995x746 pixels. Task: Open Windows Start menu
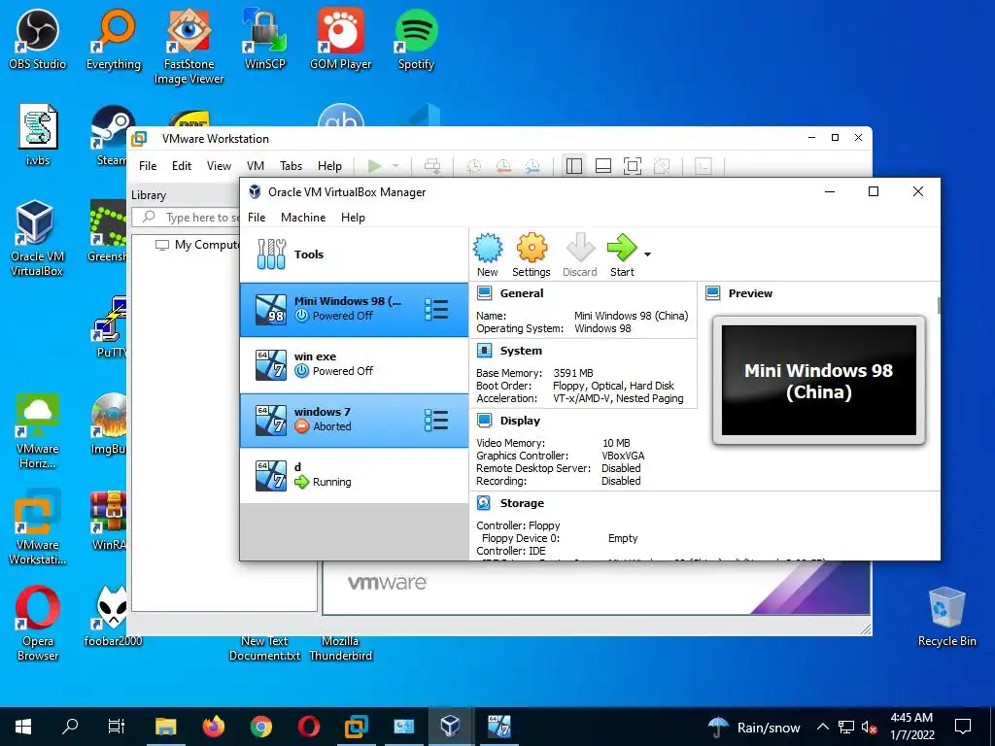tap(23, 727)
